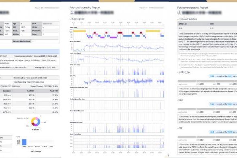This screenshot has width=237, height=158.
Task: Click the 'SpO2 Range' chart label
Action: point(36,151)
